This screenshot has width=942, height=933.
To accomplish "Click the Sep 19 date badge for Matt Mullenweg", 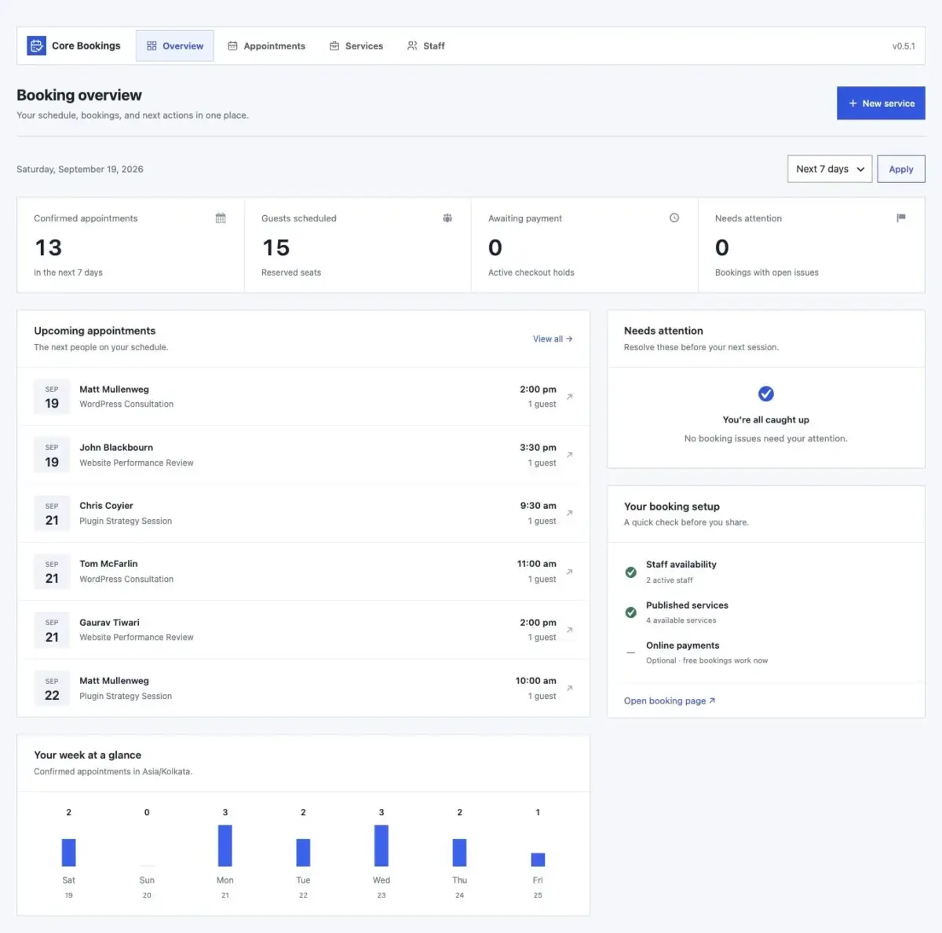I will (x=52, y=397).
